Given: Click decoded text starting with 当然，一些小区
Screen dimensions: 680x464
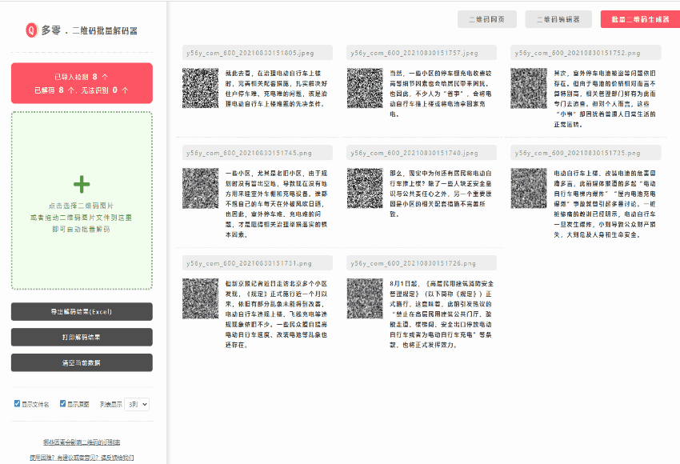Looking at the screenshot, I should [441, 94].
